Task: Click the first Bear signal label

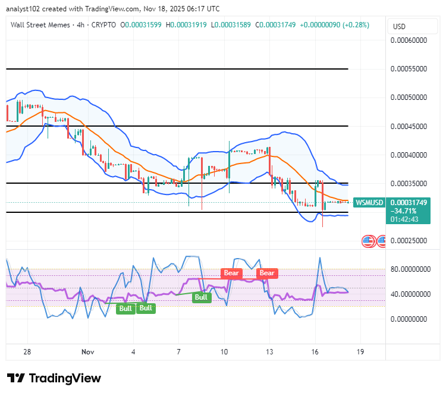Action: [231, 273]
